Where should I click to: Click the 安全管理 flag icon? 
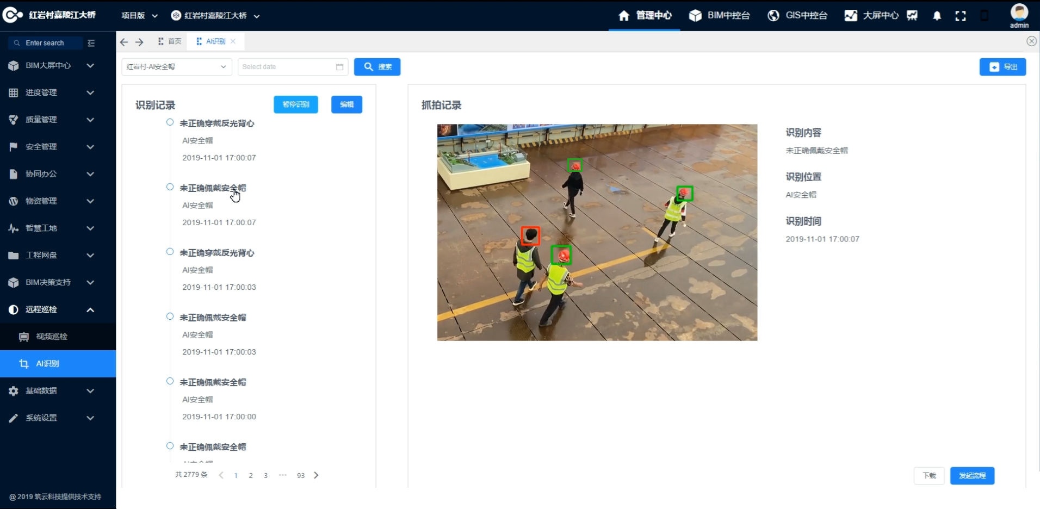coord(14,147)
